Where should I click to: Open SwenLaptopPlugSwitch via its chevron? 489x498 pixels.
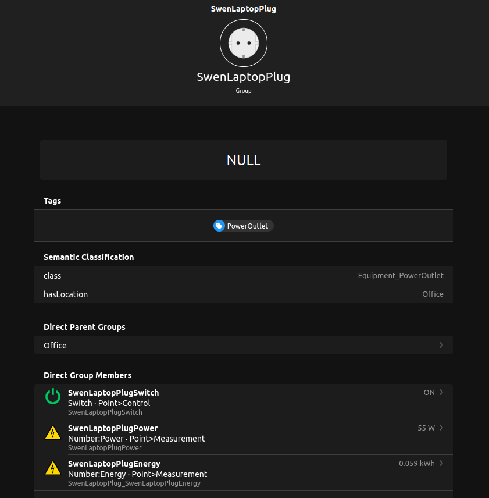pos(441,392)
